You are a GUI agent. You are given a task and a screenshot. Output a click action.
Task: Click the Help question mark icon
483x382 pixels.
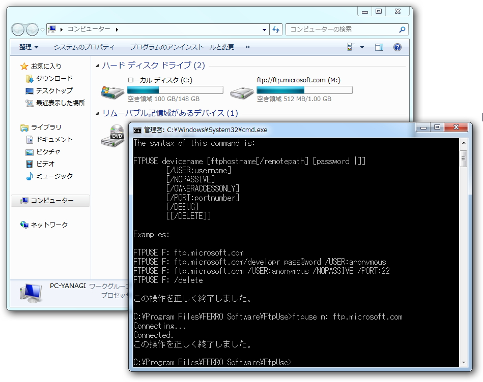pos(397,47)
